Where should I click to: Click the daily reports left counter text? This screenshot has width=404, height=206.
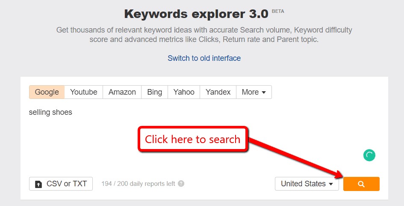[138, 184]
